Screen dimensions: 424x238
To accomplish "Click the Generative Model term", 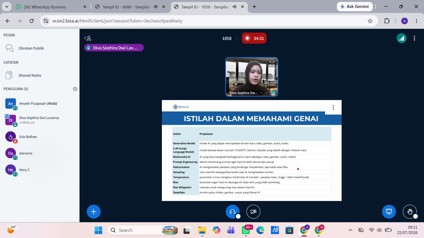I will (184, 143).
